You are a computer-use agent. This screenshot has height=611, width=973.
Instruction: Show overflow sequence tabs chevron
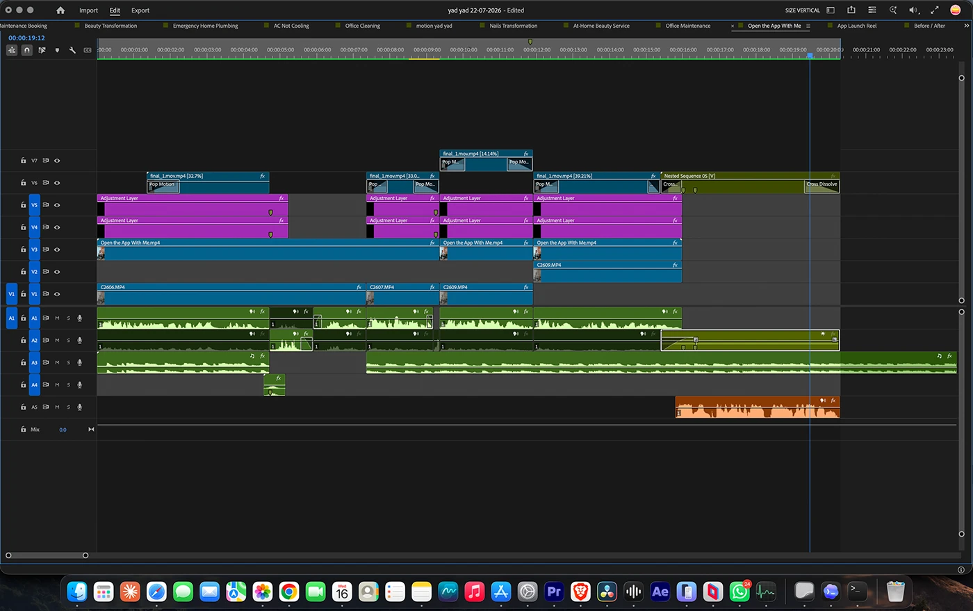pos(966,26)
